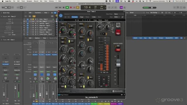
Task: Open the tracks area Edit menu
Action: pyautogui.click(x=31, y=13)
